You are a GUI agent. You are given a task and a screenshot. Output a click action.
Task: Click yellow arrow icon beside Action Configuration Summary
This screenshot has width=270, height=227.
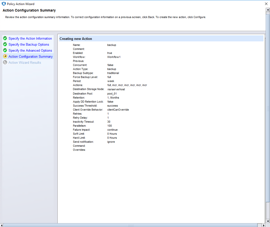pos(5,56)
